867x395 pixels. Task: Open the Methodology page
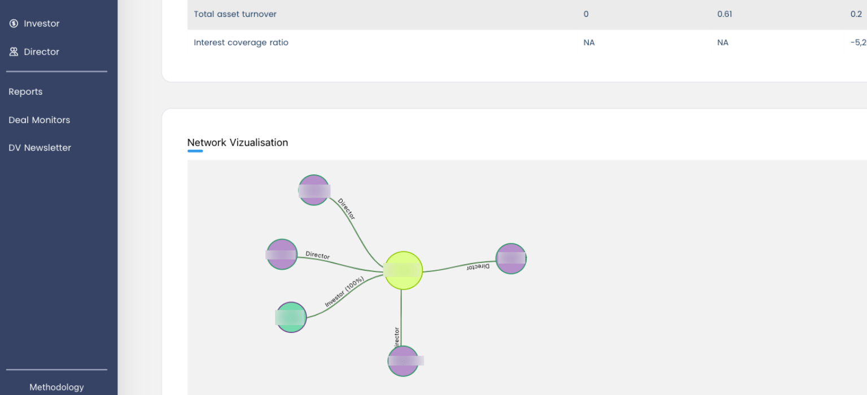click(x=56, y=387)
